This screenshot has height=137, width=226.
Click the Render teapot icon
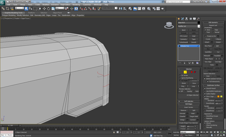pos(163,8)
